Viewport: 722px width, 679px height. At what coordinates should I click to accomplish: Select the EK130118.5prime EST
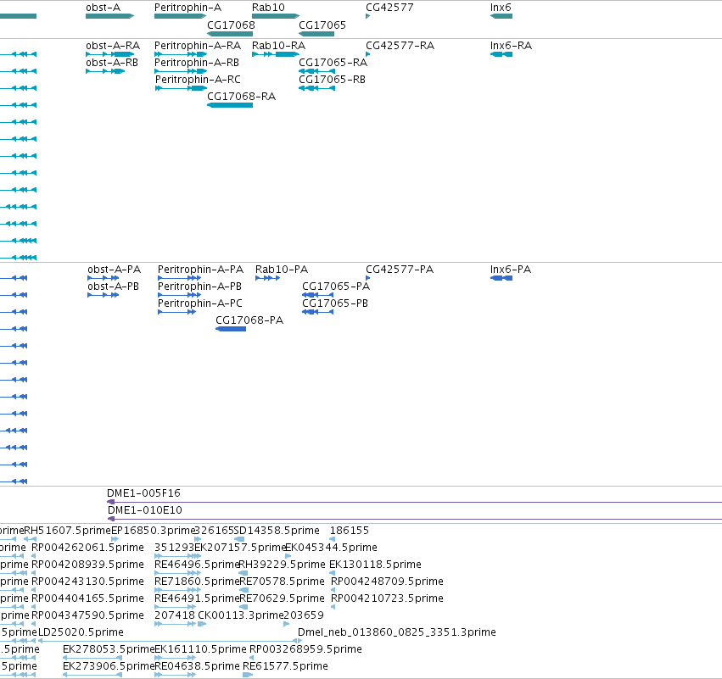click(332, 573)
